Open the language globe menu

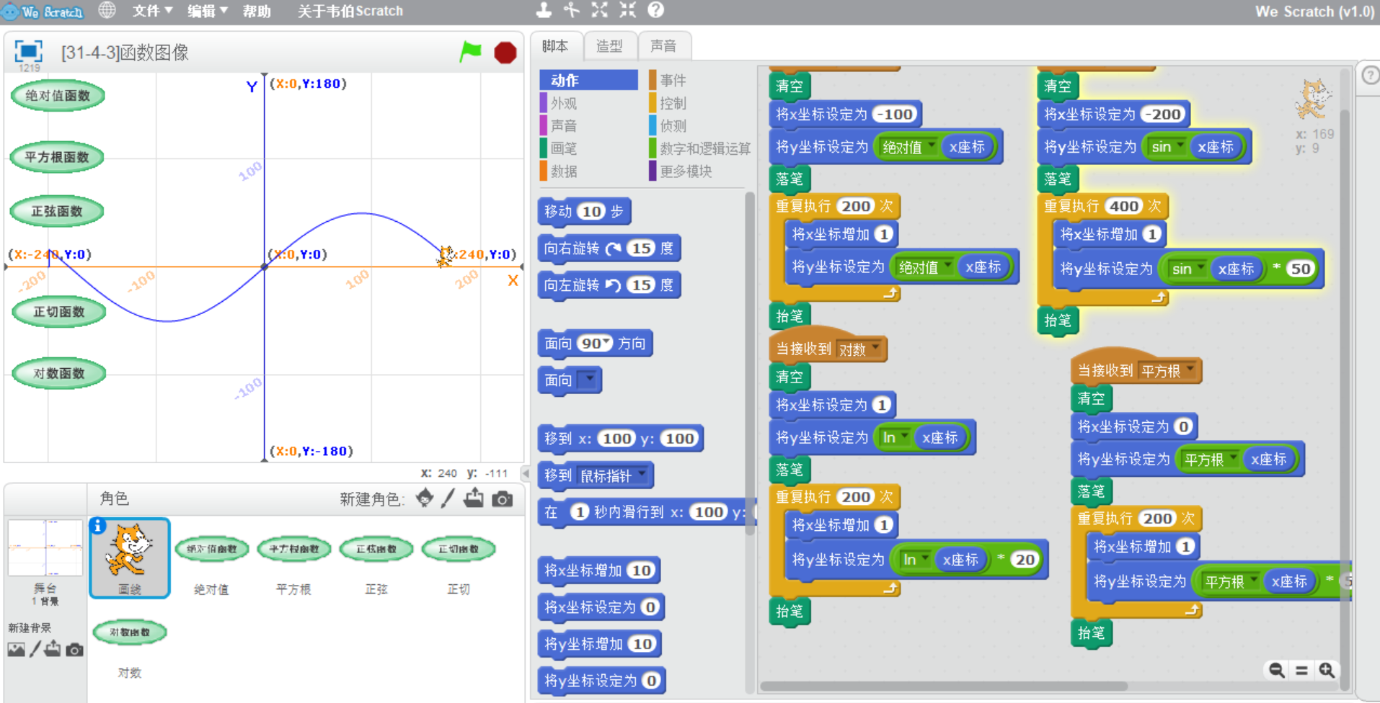(x=107, y=10)
